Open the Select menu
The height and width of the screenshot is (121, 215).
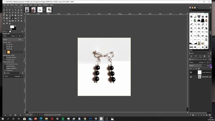pyautogui.click(x=12, y=5)
